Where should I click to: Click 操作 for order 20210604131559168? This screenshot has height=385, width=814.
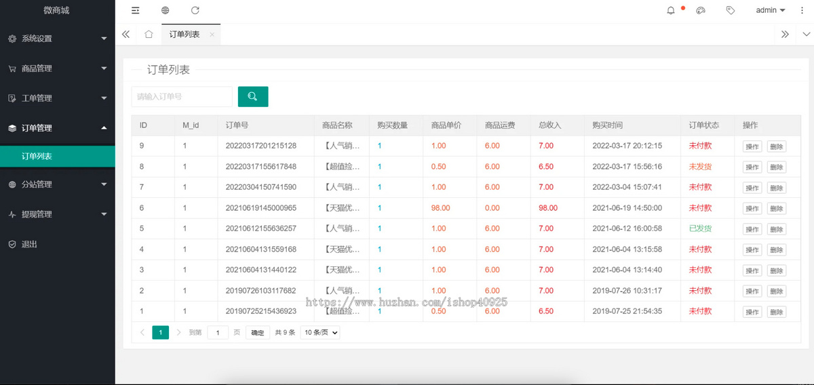coord(752,250)
